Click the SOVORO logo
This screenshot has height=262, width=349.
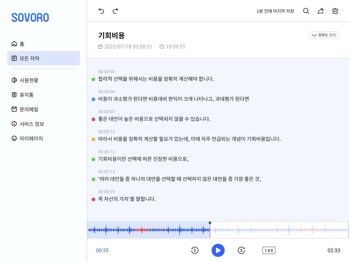[x=30, y=17]
